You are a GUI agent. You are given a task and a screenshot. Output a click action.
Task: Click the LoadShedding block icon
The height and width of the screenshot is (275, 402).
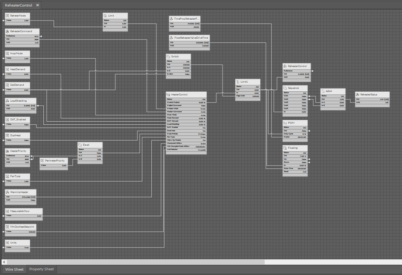pyautogui.click(x=7, y=101)
